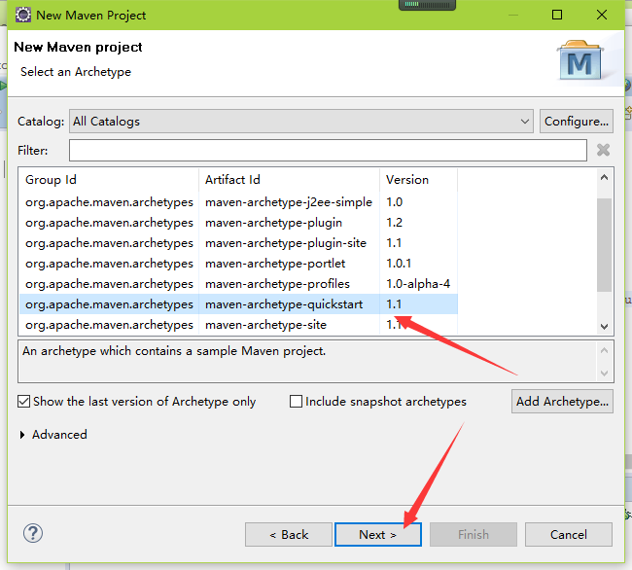The image size is (632, 570).
Task: Click the archetype list scrollbar thumb
Action: pyautogui.click(x=604, y=245)
